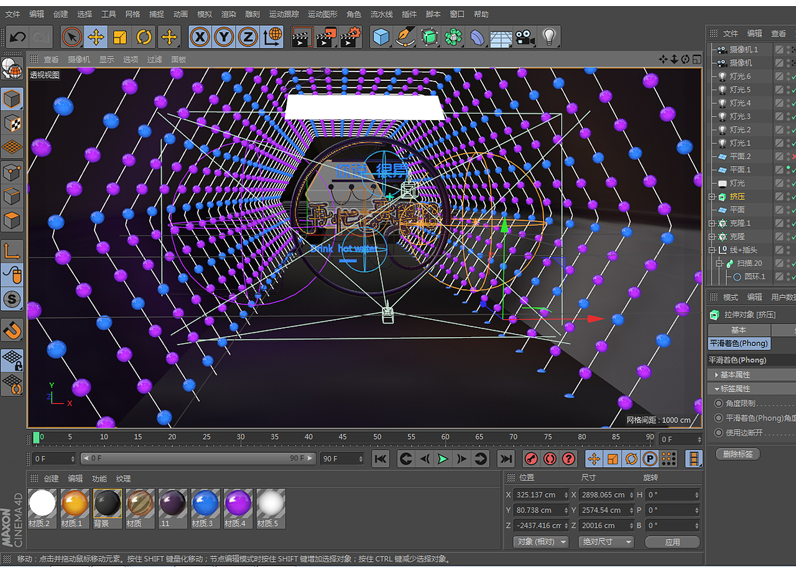Render to Picture Viewer
796x576 pixels.
click(x=326, y=37)
